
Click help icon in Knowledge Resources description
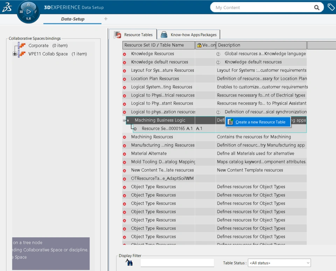(218, 54)
